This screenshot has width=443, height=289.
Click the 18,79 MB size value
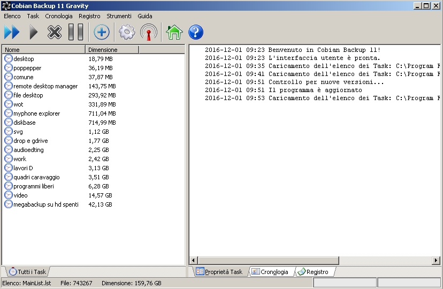point(101,59)
